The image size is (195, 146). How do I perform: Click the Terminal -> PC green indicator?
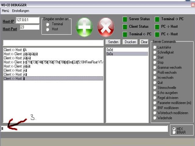[x=157, y=19]
